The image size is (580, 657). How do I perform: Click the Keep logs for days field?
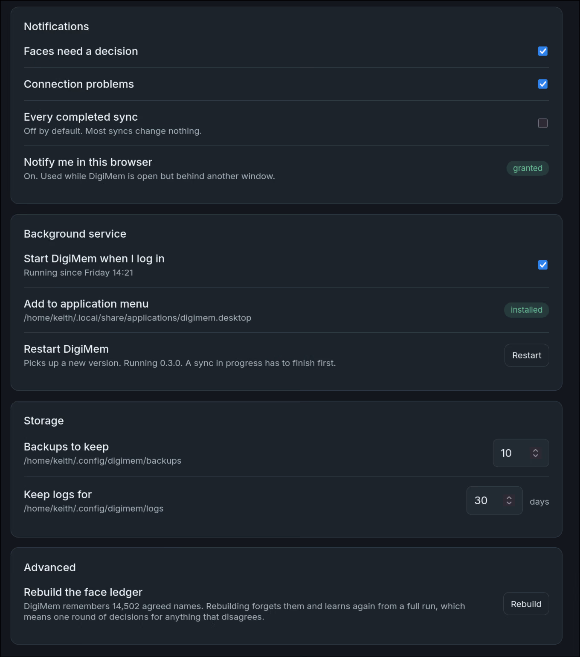coord(494,500)
